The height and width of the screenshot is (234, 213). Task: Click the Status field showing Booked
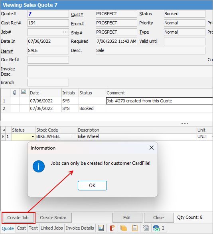(x=185, y=14)
